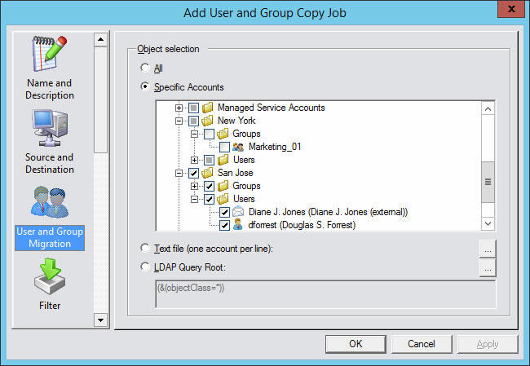The height and width of the screenshot is (366, 530).
Task: Click the User and Group Migration label
Action: point(50,237)
